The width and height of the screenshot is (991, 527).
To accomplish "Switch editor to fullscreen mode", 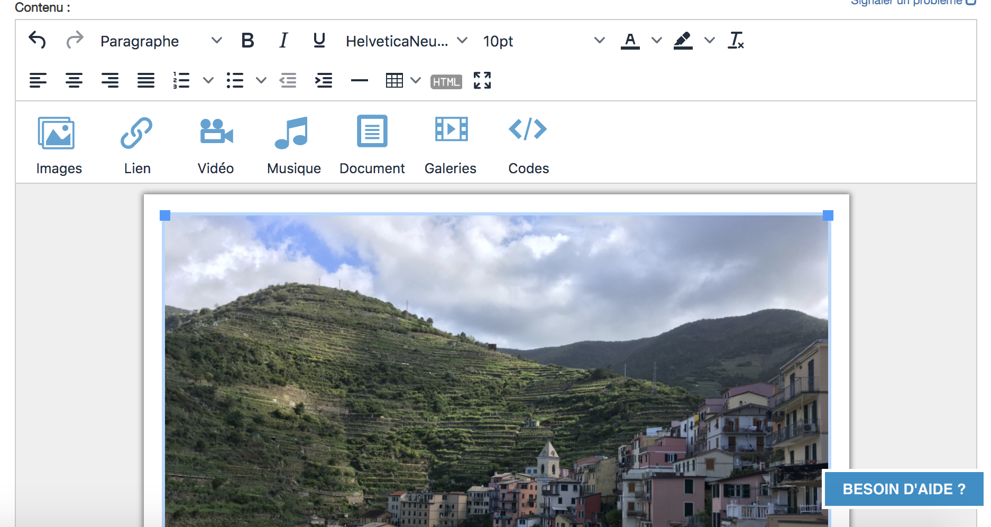I will pos(482,80).
